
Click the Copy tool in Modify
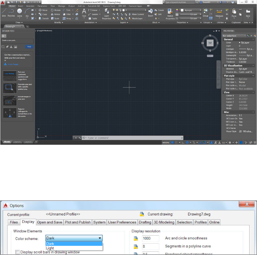(43, 14)
